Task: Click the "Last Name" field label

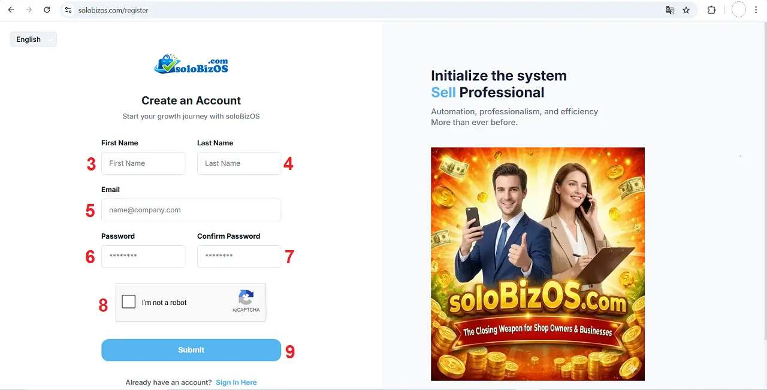Action: (215, 143)
